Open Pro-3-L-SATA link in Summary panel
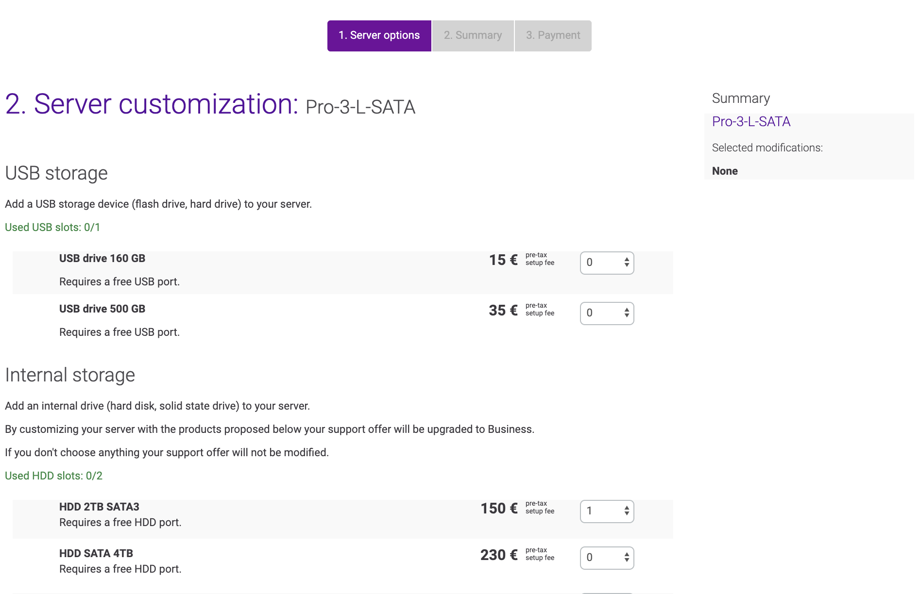The height and width of the screenshot is (594, 920). click(751, 122)
